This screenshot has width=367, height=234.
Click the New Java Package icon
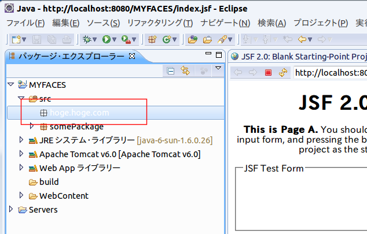point(152,39)
